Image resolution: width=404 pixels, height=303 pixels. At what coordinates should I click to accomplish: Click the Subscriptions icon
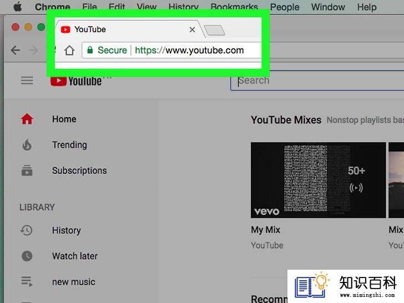pyautogui.click(x=27, y=170)
